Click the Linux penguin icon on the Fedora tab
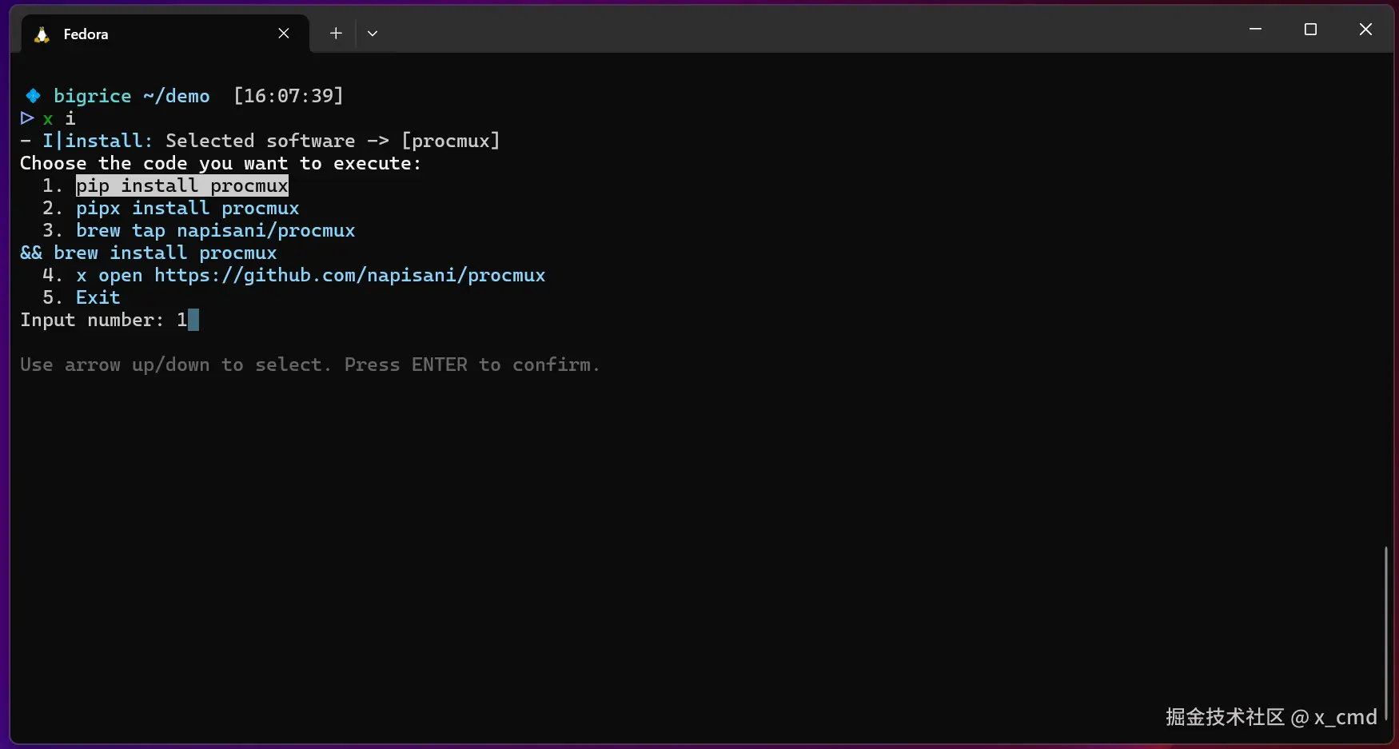 [41, 34]
